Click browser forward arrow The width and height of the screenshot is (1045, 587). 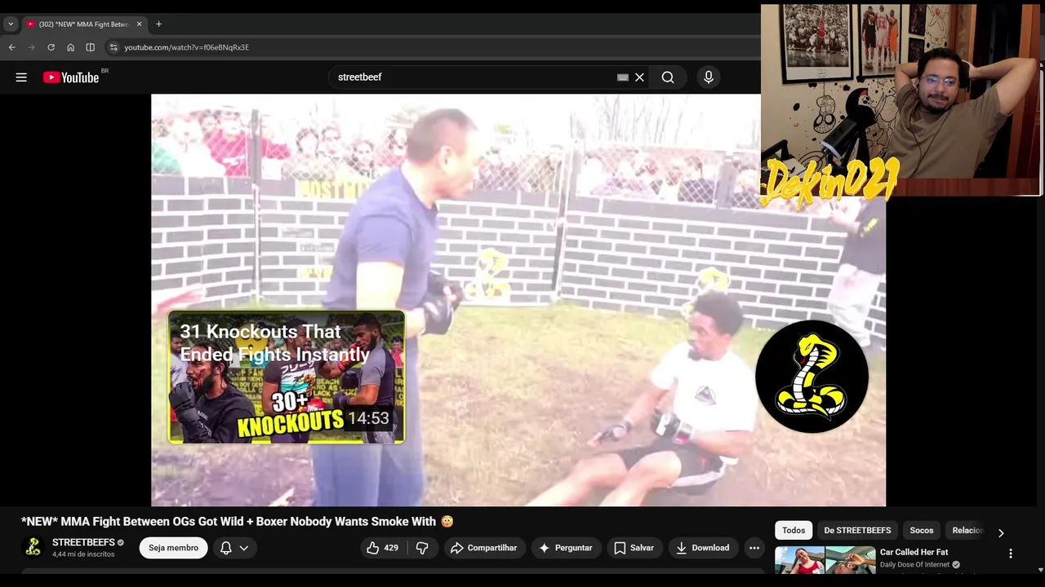click(32, 47)
